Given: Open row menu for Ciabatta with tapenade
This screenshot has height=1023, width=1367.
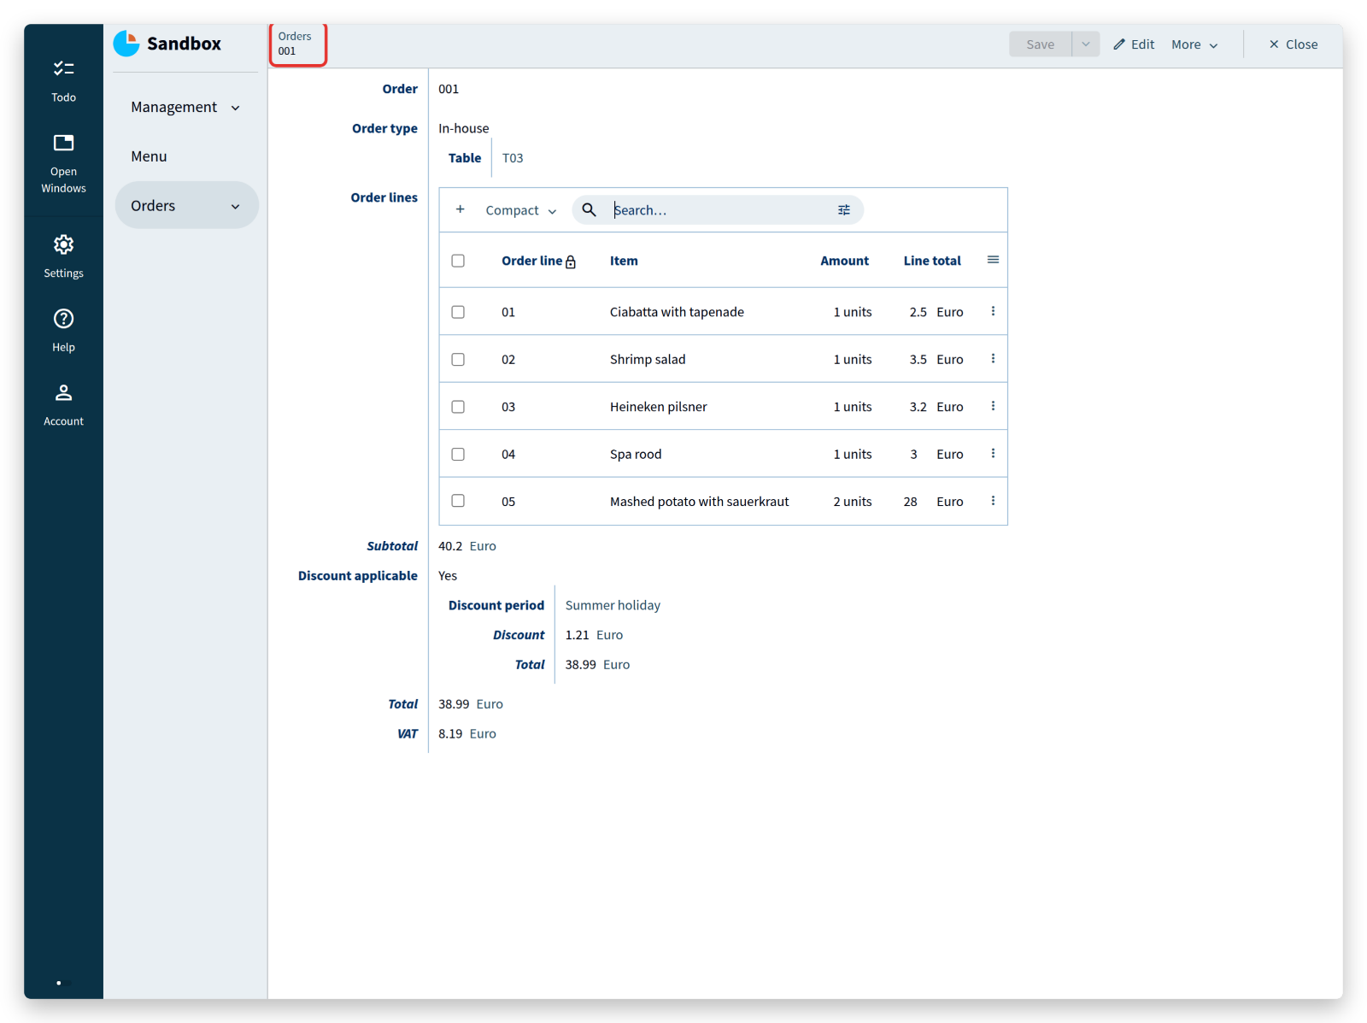Looking at the screenshot, I should pyautogui.click(x=993, y=311).
